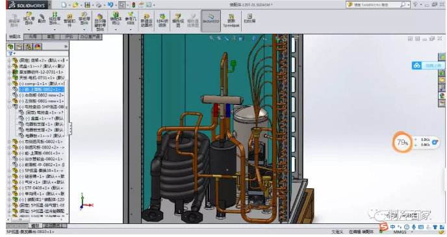Open dropdown arrow under Linear Component Pattern
Image resolution: width=447 pixels, height=237 pixels.
click(55, 29)
